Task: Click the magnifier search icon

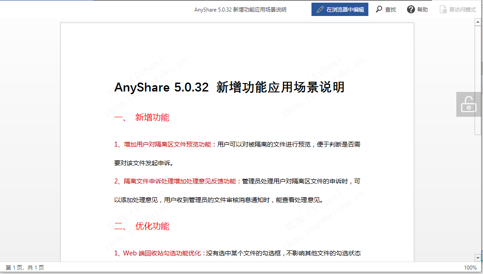Action: [379, 9]
